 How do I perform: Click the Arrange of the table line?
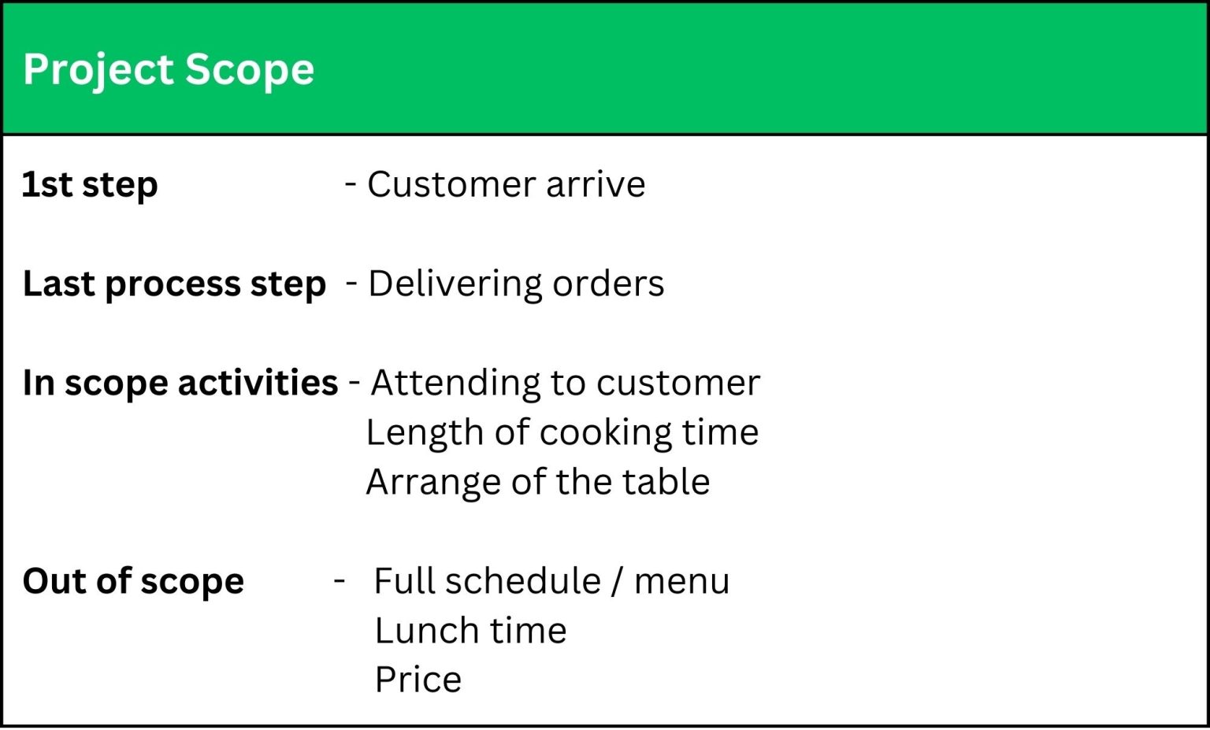[538, 483]
